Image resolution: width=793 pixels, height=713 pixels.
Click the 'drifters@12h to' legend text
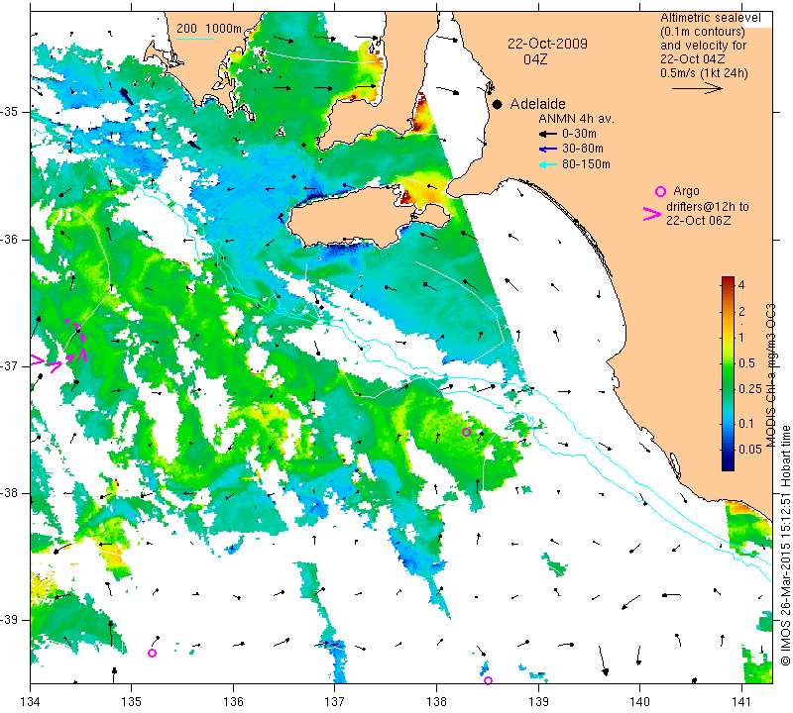(x=708, y=207)
